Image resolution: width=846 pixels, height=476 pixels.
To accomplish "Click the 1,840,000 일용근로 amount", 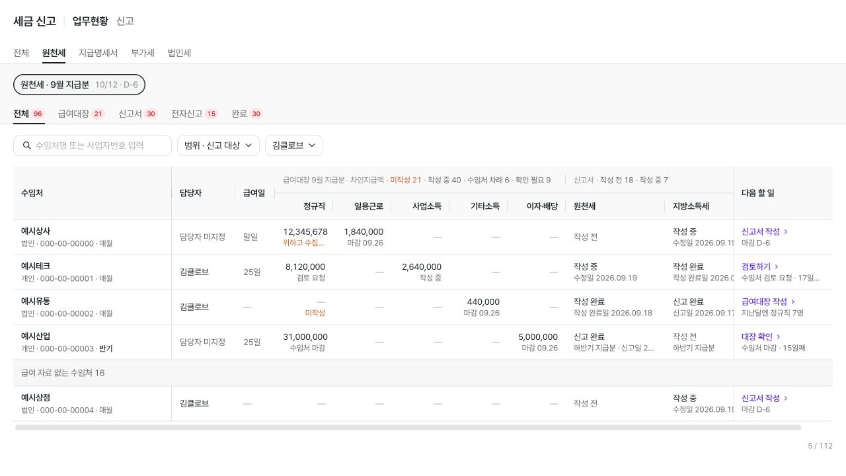I will coord(364,231).
